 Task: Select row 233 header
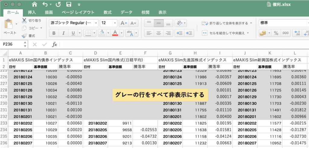[x=4, y=123]
